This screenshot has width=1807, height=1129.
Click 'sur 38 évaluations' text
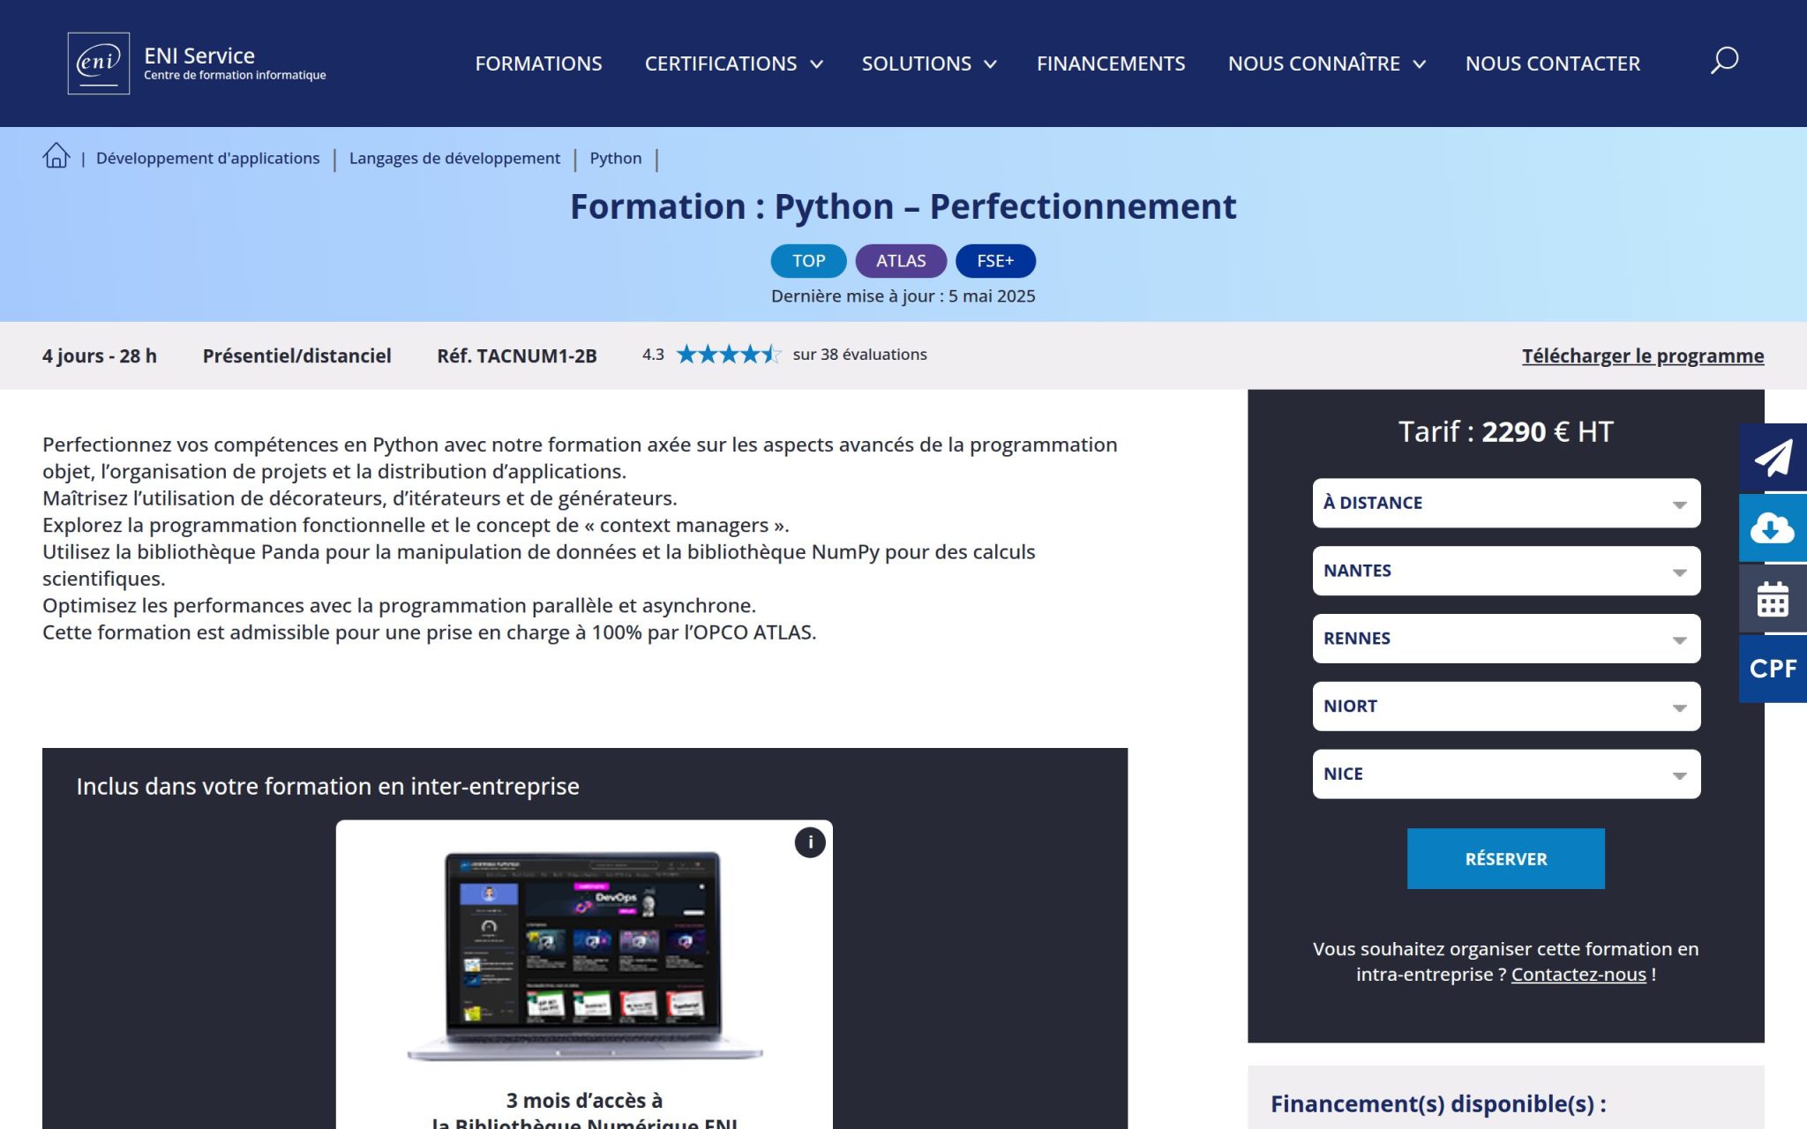tap(860, 355)
